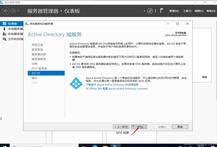Go to the 服务器角色 wizard step
The image size is (217, 147).
[x=39, y=59]
